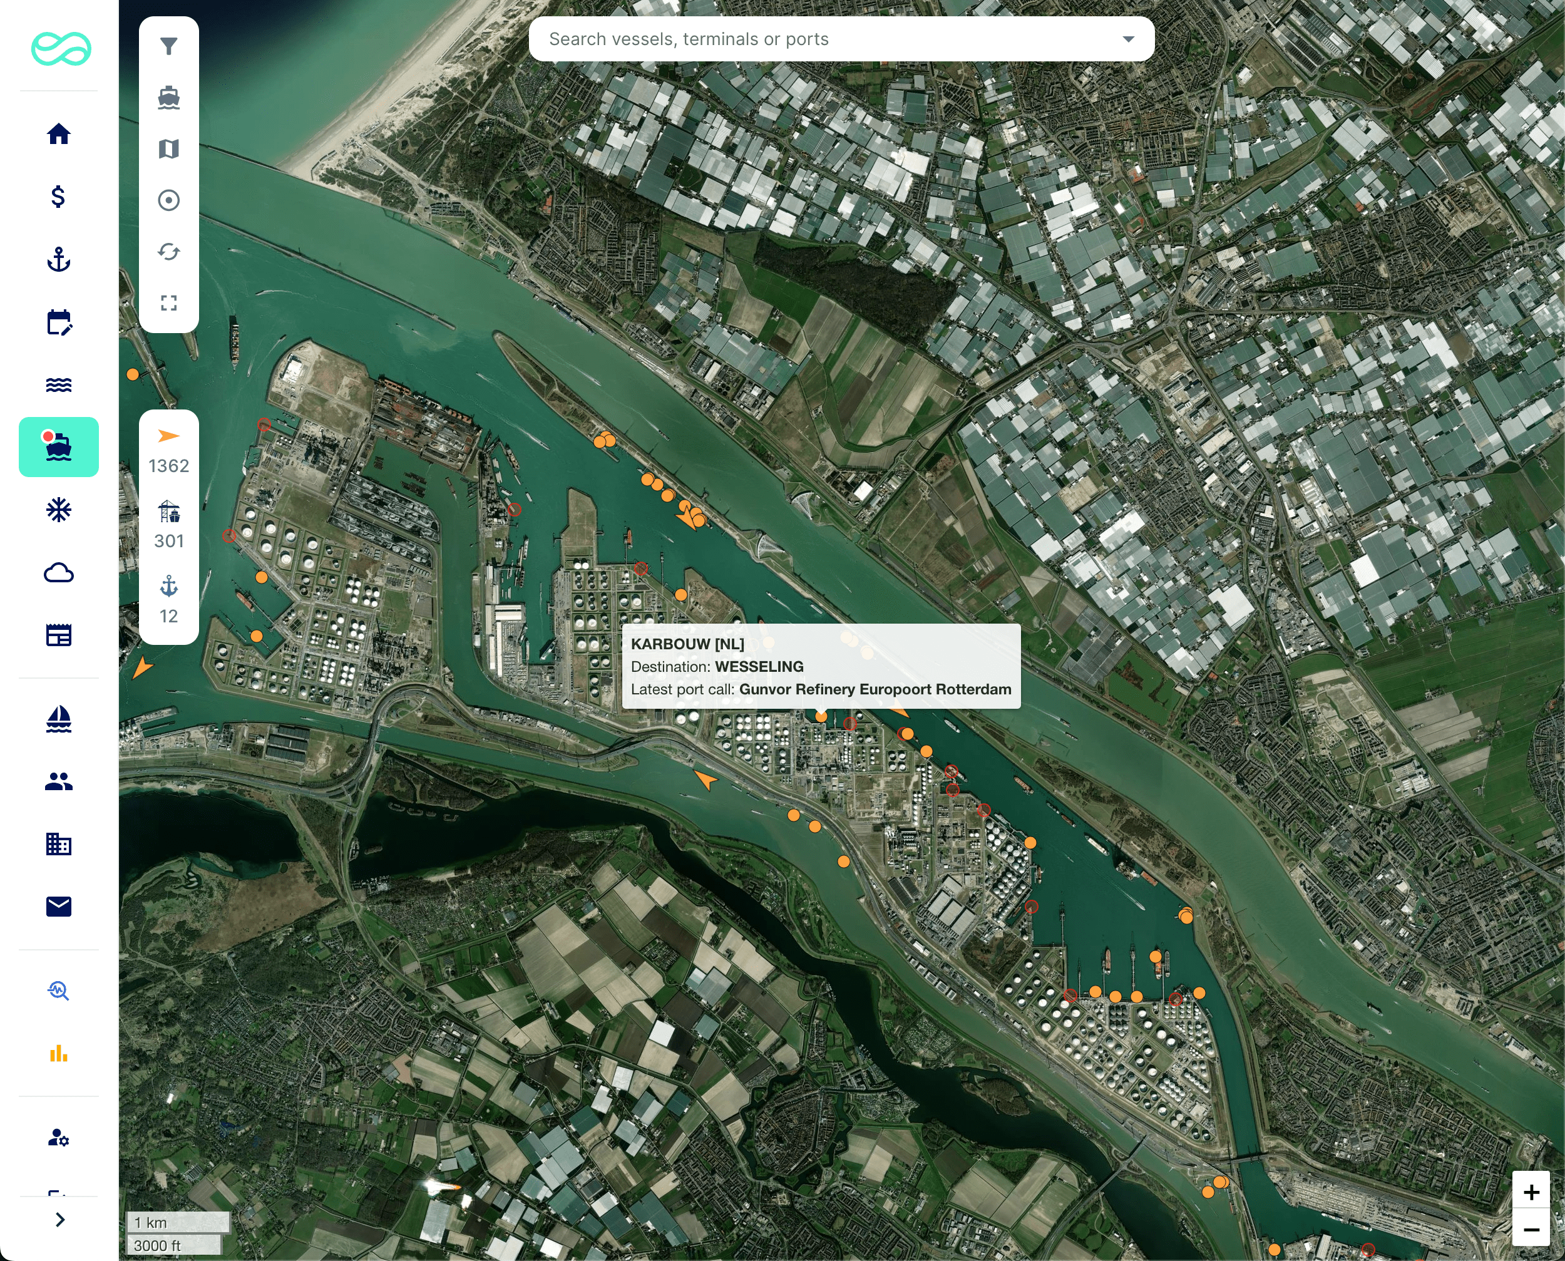Enter fullscreen map mode

(168, 303)
